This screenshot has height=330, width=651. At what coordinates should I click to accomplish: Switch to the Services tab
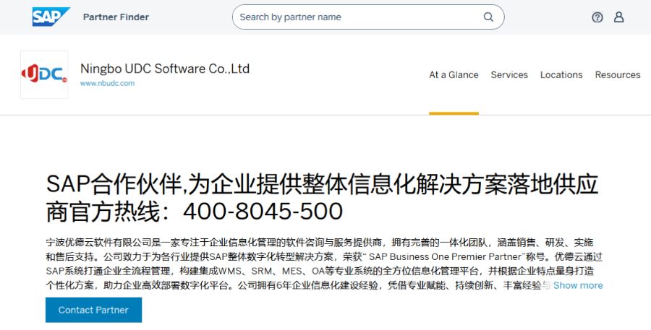click(509, 75)
